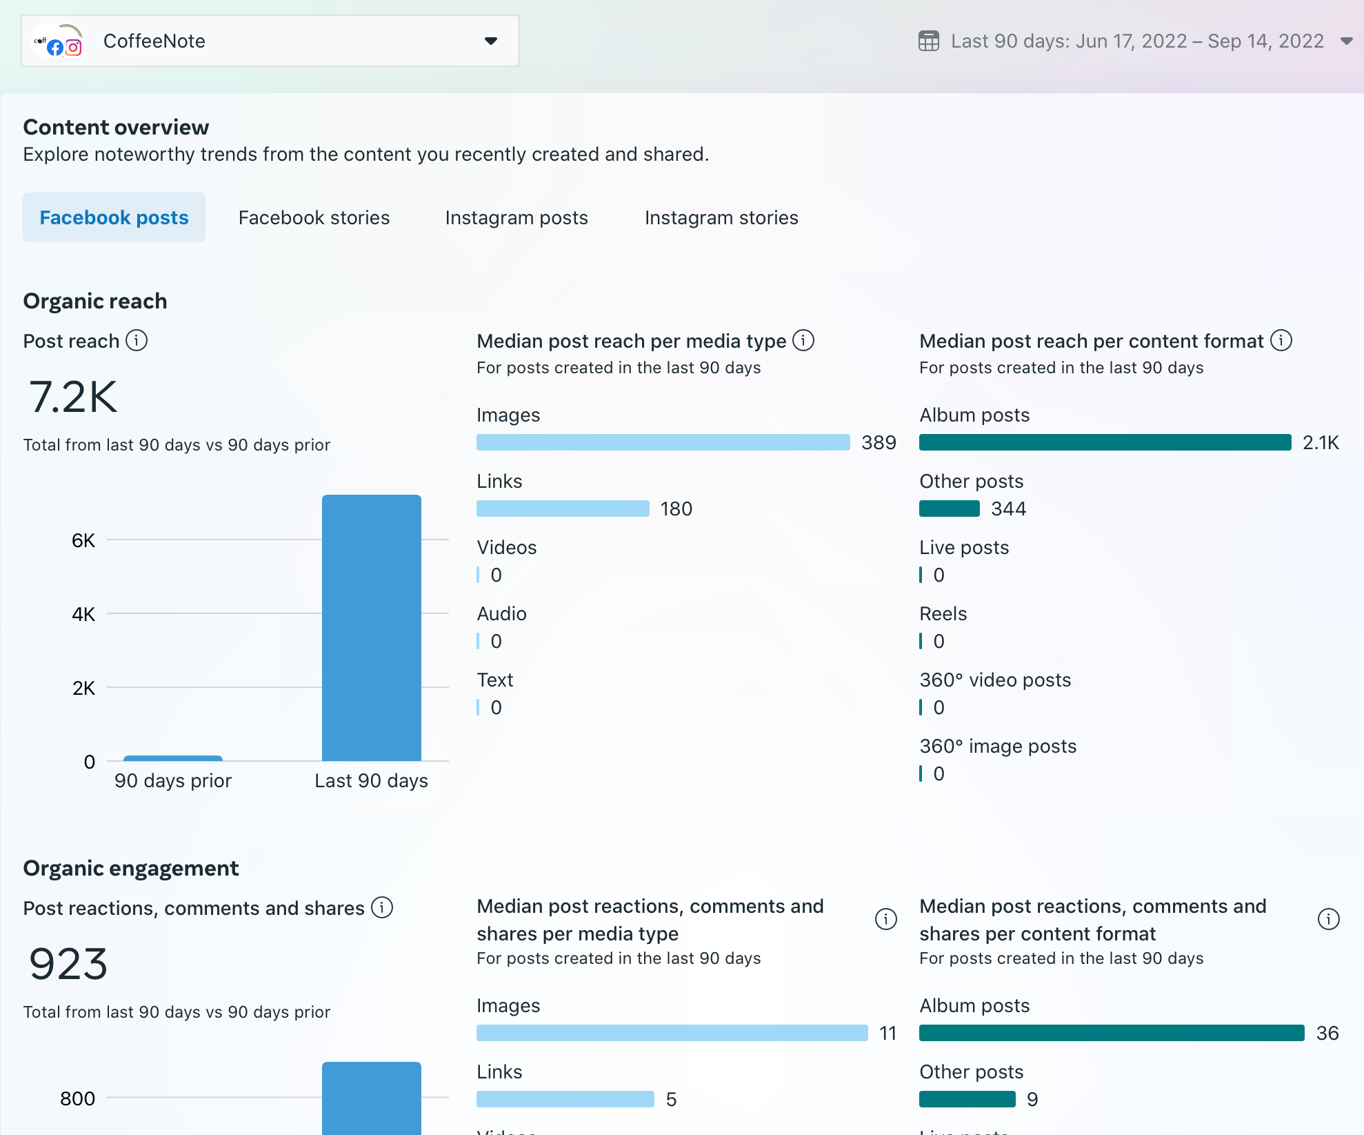Viewport: 1364px width, 1135px height.
Task: Click the 7.2K post reach value
Action: pos(73,397)
